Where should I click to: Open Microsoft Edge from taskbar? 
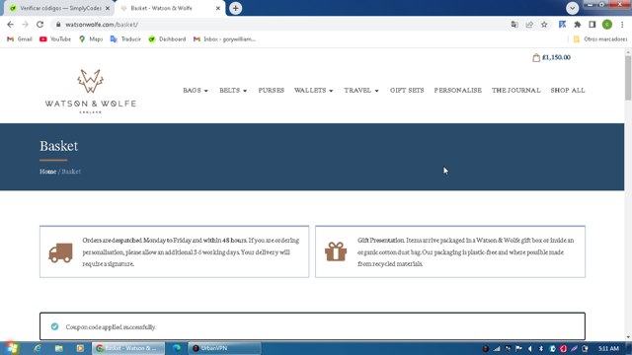[177, 348]
